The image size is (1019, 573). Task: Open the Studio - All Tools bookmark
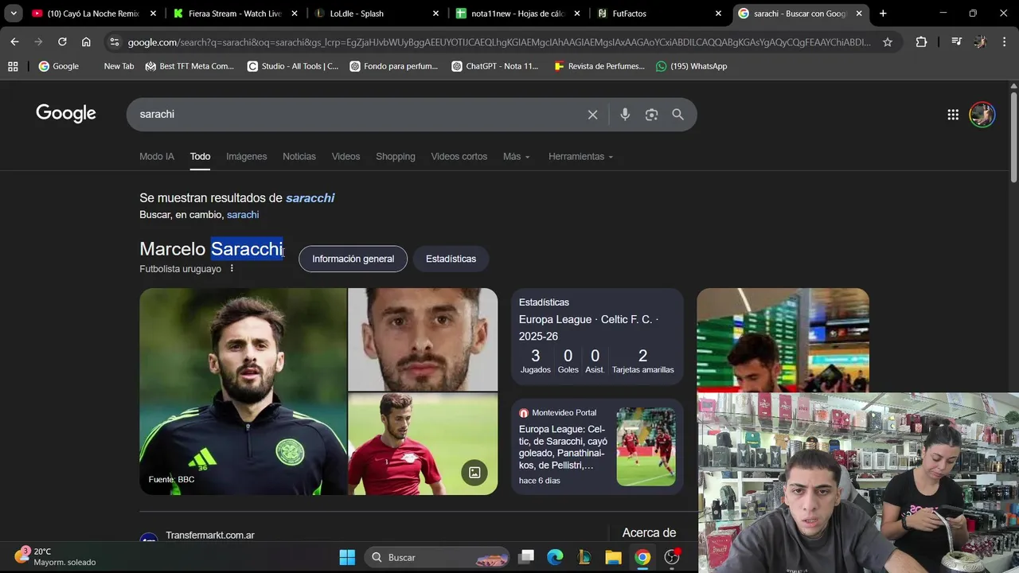point(293,66)
